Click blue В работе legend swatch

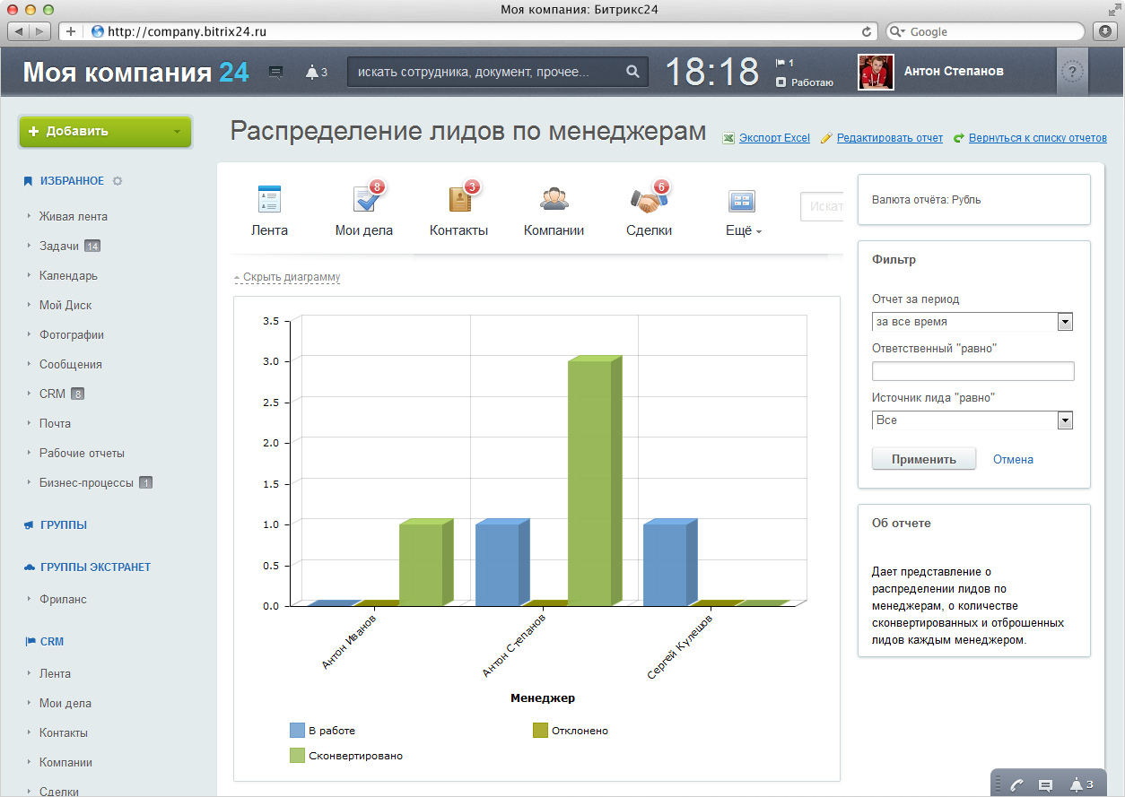click(297, 731)
